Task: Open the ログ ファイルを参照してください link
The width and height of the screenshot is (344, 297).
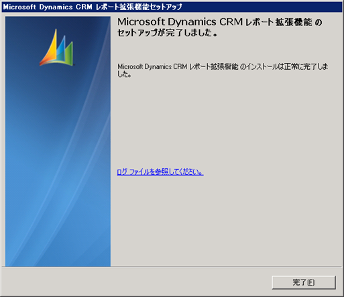Action: pyautogui.click(x=160, y=172)
